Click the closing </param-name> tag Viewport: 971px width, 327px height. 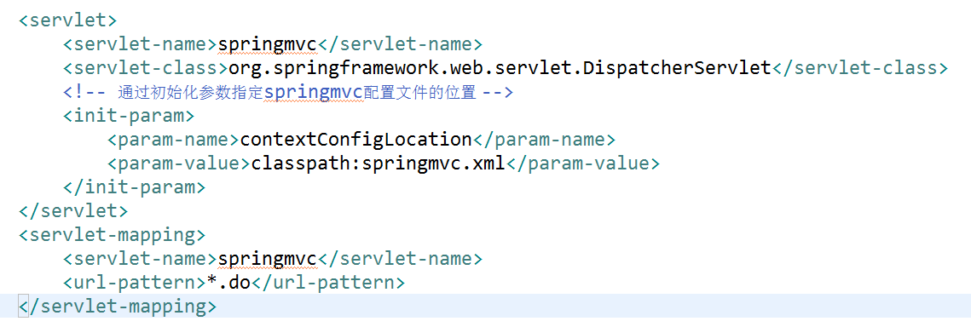point(545,140)
